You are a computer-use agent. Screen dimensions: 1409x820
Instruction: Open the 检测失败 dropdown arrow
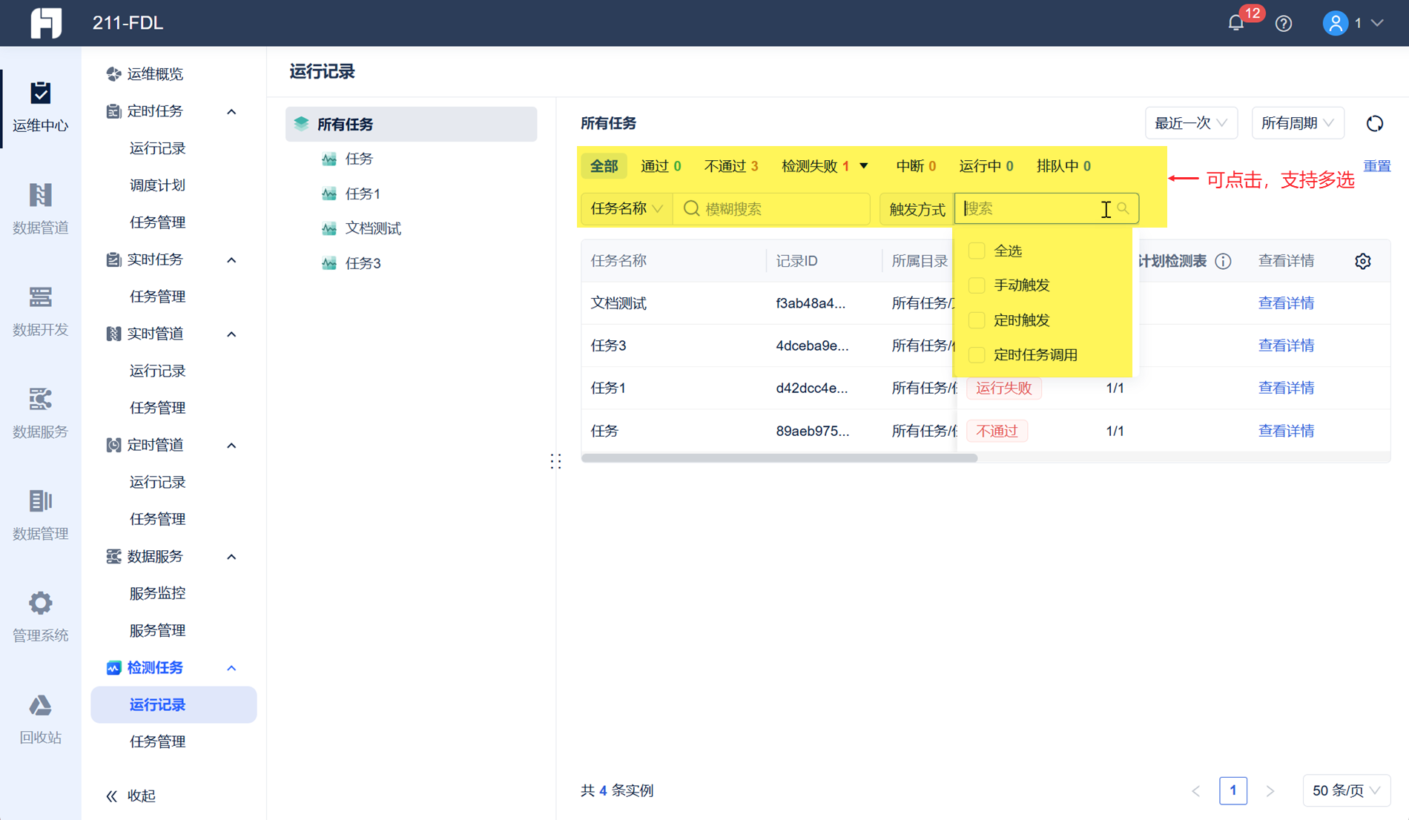click(864, 166)
